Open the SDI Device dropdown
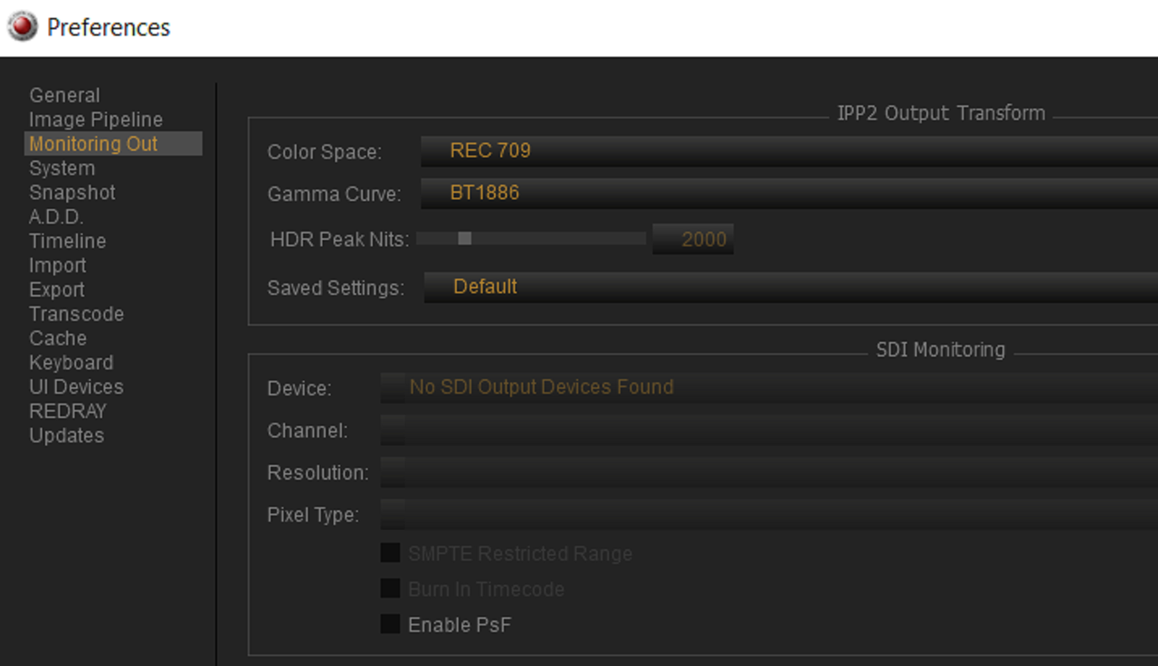 pyautogui.click(x=769, y=387)
